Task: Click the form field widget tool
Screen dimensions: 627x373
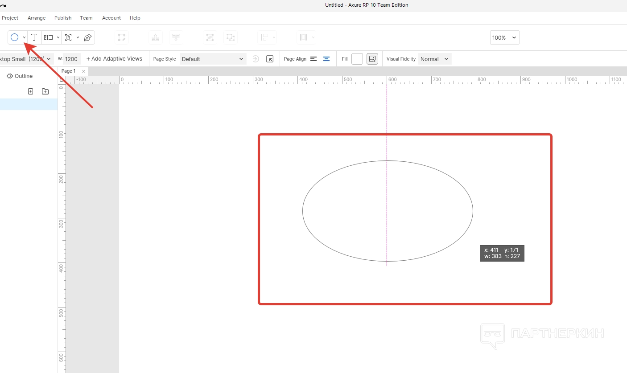Action: tap(48, 37)
